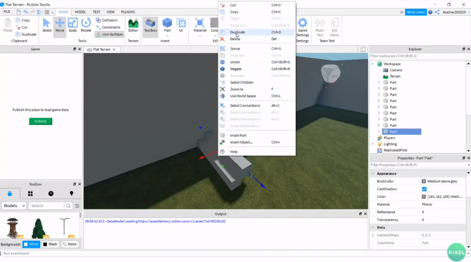471x262 pixels.
Task: Set the Toolbox background to Black
Action: (50, 244)
